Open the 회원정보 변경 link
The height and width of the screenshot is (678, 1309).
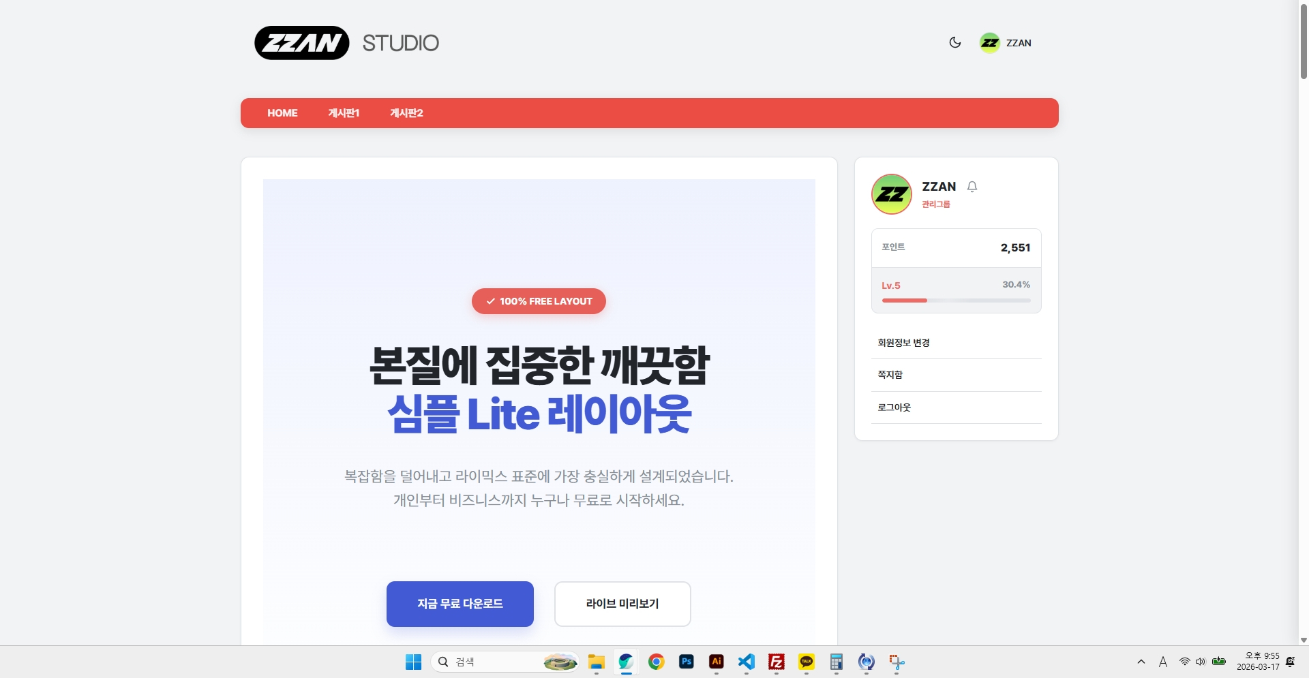[903, 343]
